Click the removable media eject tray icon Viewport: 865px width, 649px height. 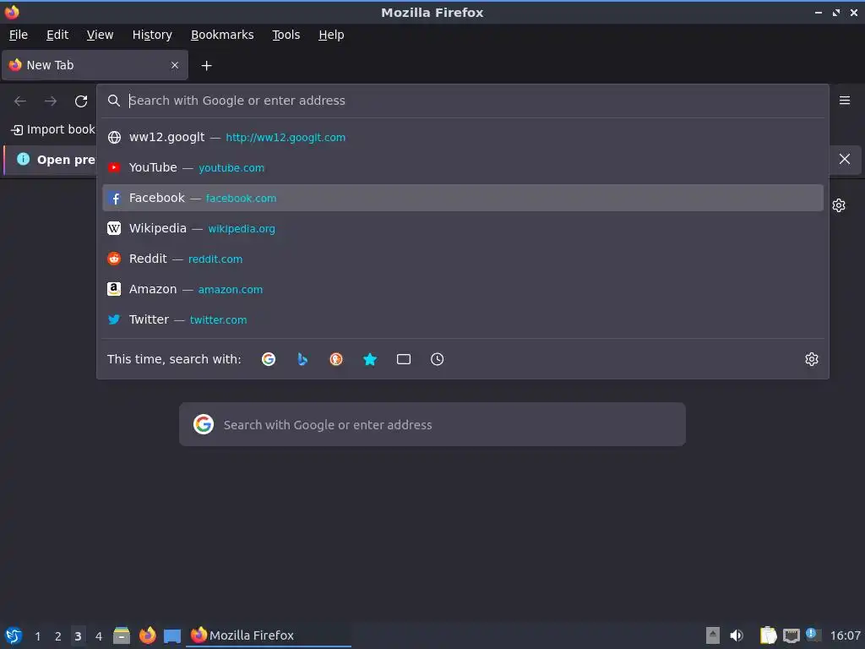pos(713,635)
